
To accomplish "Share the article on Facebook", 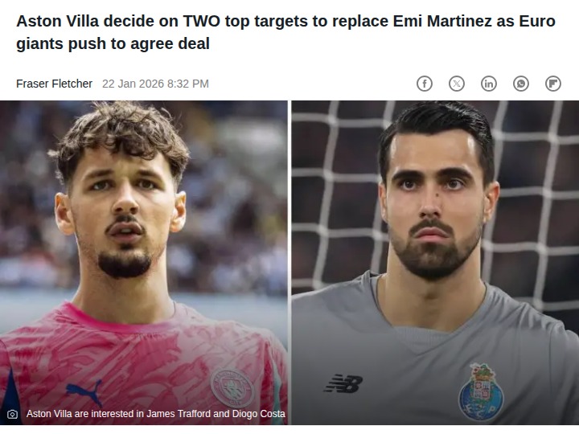I will pyautogui.click(x=425, y=84).
